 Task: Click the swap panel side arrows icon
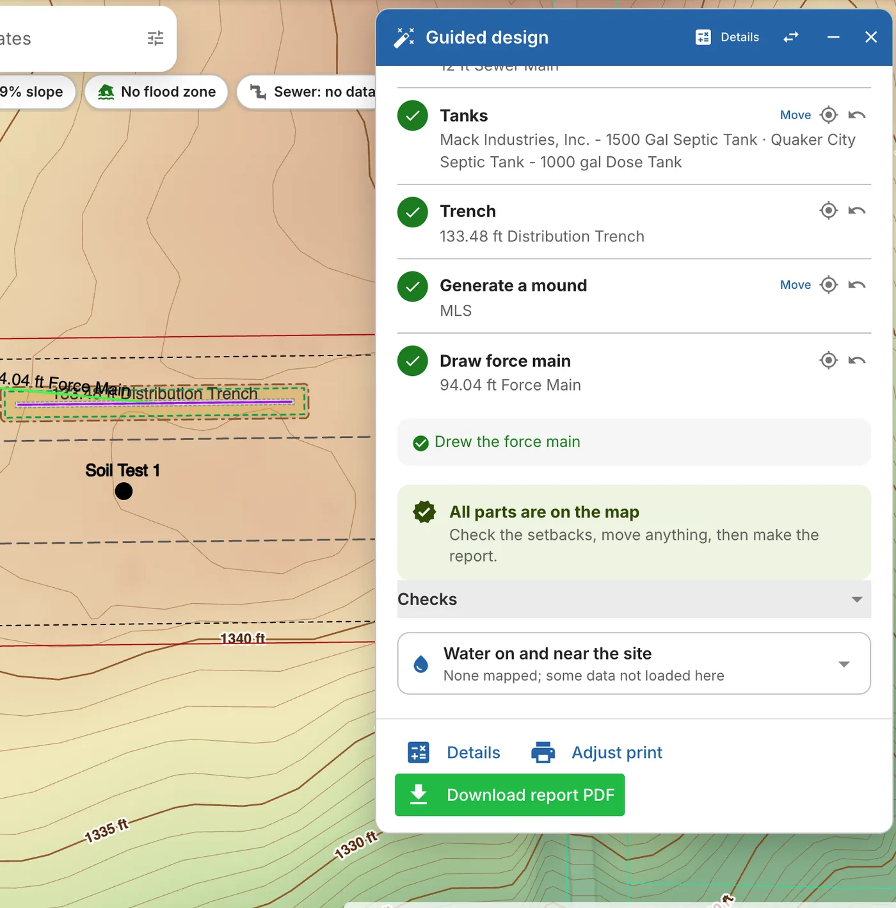point(791,37)
